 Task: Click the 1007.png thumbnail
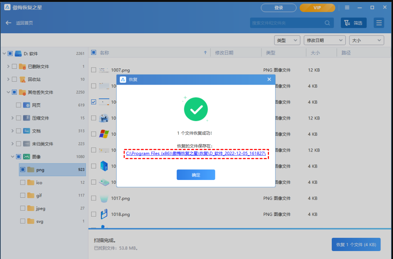104,70
